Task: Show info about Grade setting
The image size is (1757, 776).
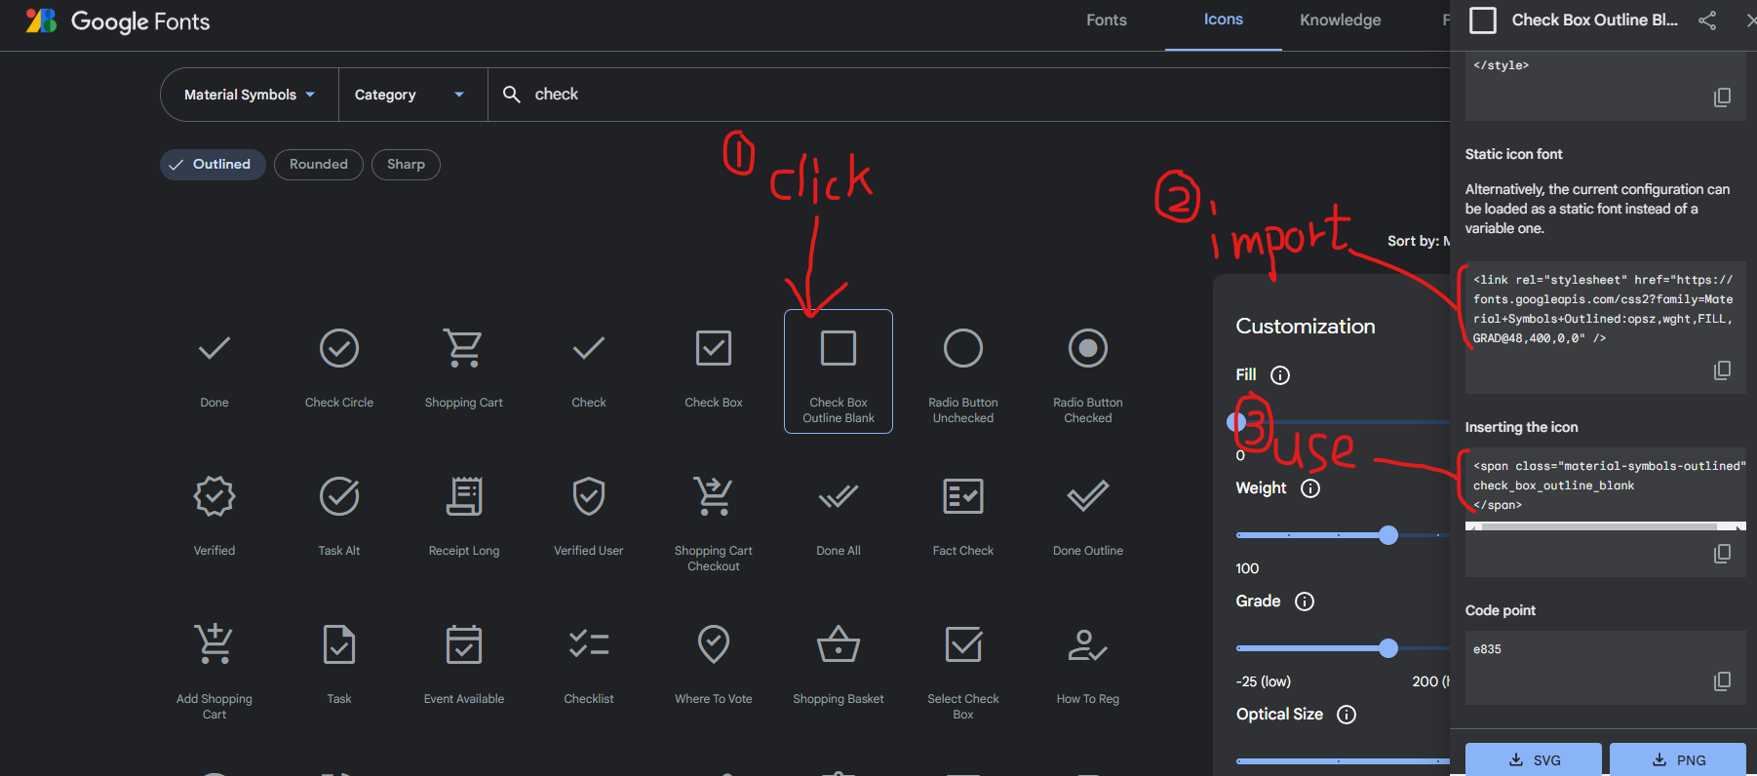Action: [x=1305, y=601]
